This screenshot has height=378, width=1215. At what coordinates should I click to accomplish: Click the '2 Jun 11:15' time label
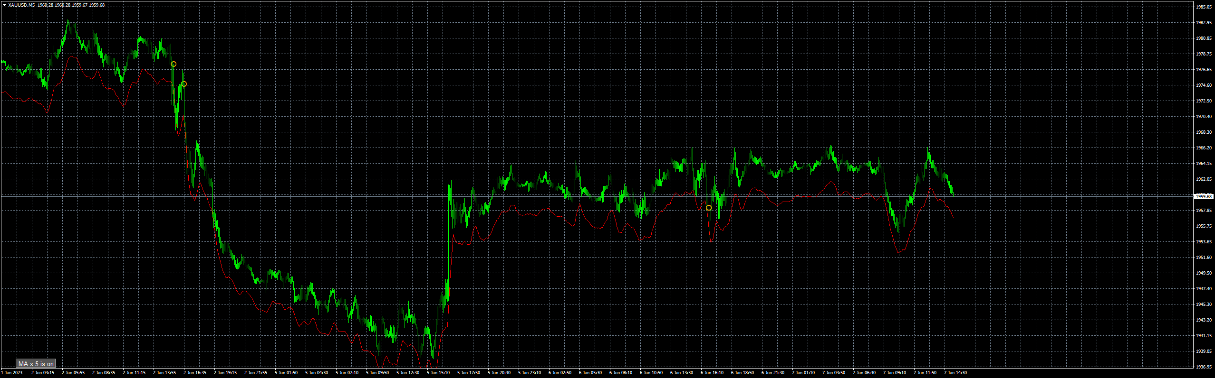pyautogui.click(x=134, y=373)
